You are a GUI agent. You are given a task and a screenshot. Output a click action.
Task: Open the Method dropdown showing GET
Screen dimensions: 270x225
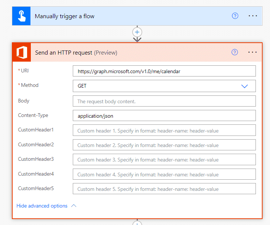[x=164, y=86]
